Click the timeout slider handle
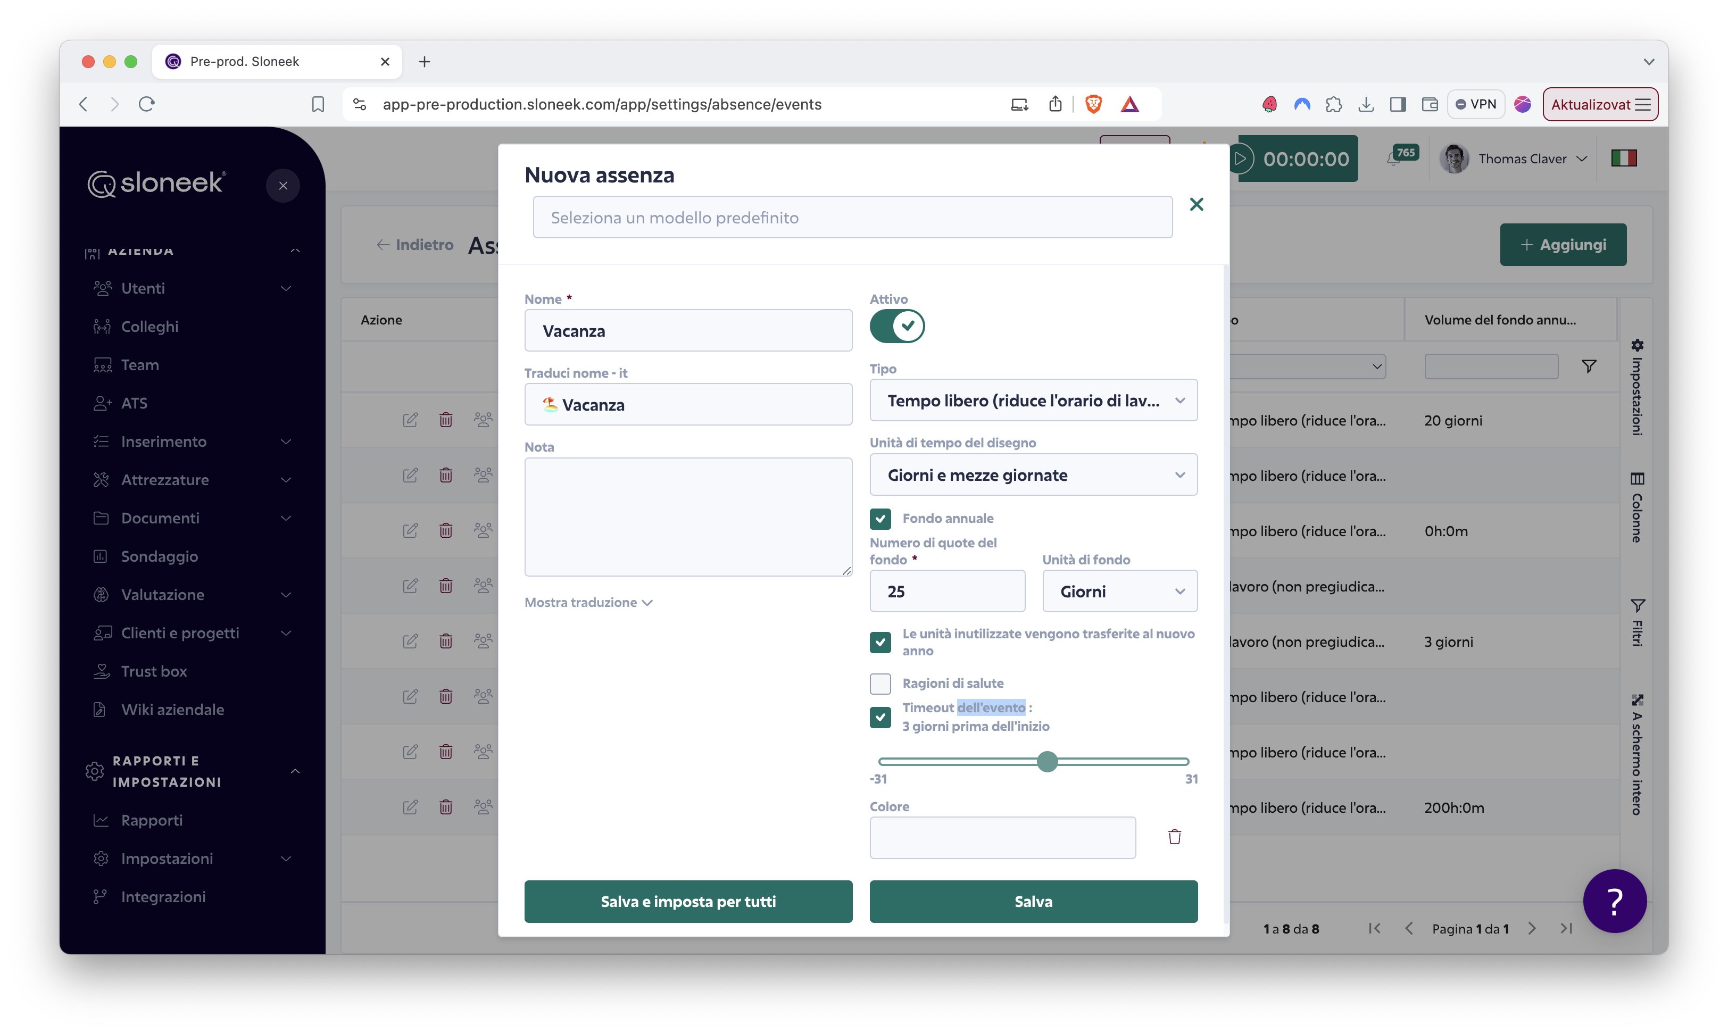 click(x=1047, y=762)
